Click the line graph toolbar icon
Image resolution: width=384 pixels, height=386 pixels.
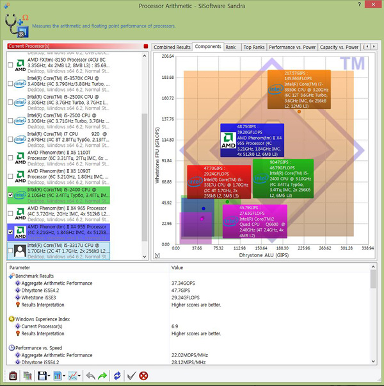point(72,376)
